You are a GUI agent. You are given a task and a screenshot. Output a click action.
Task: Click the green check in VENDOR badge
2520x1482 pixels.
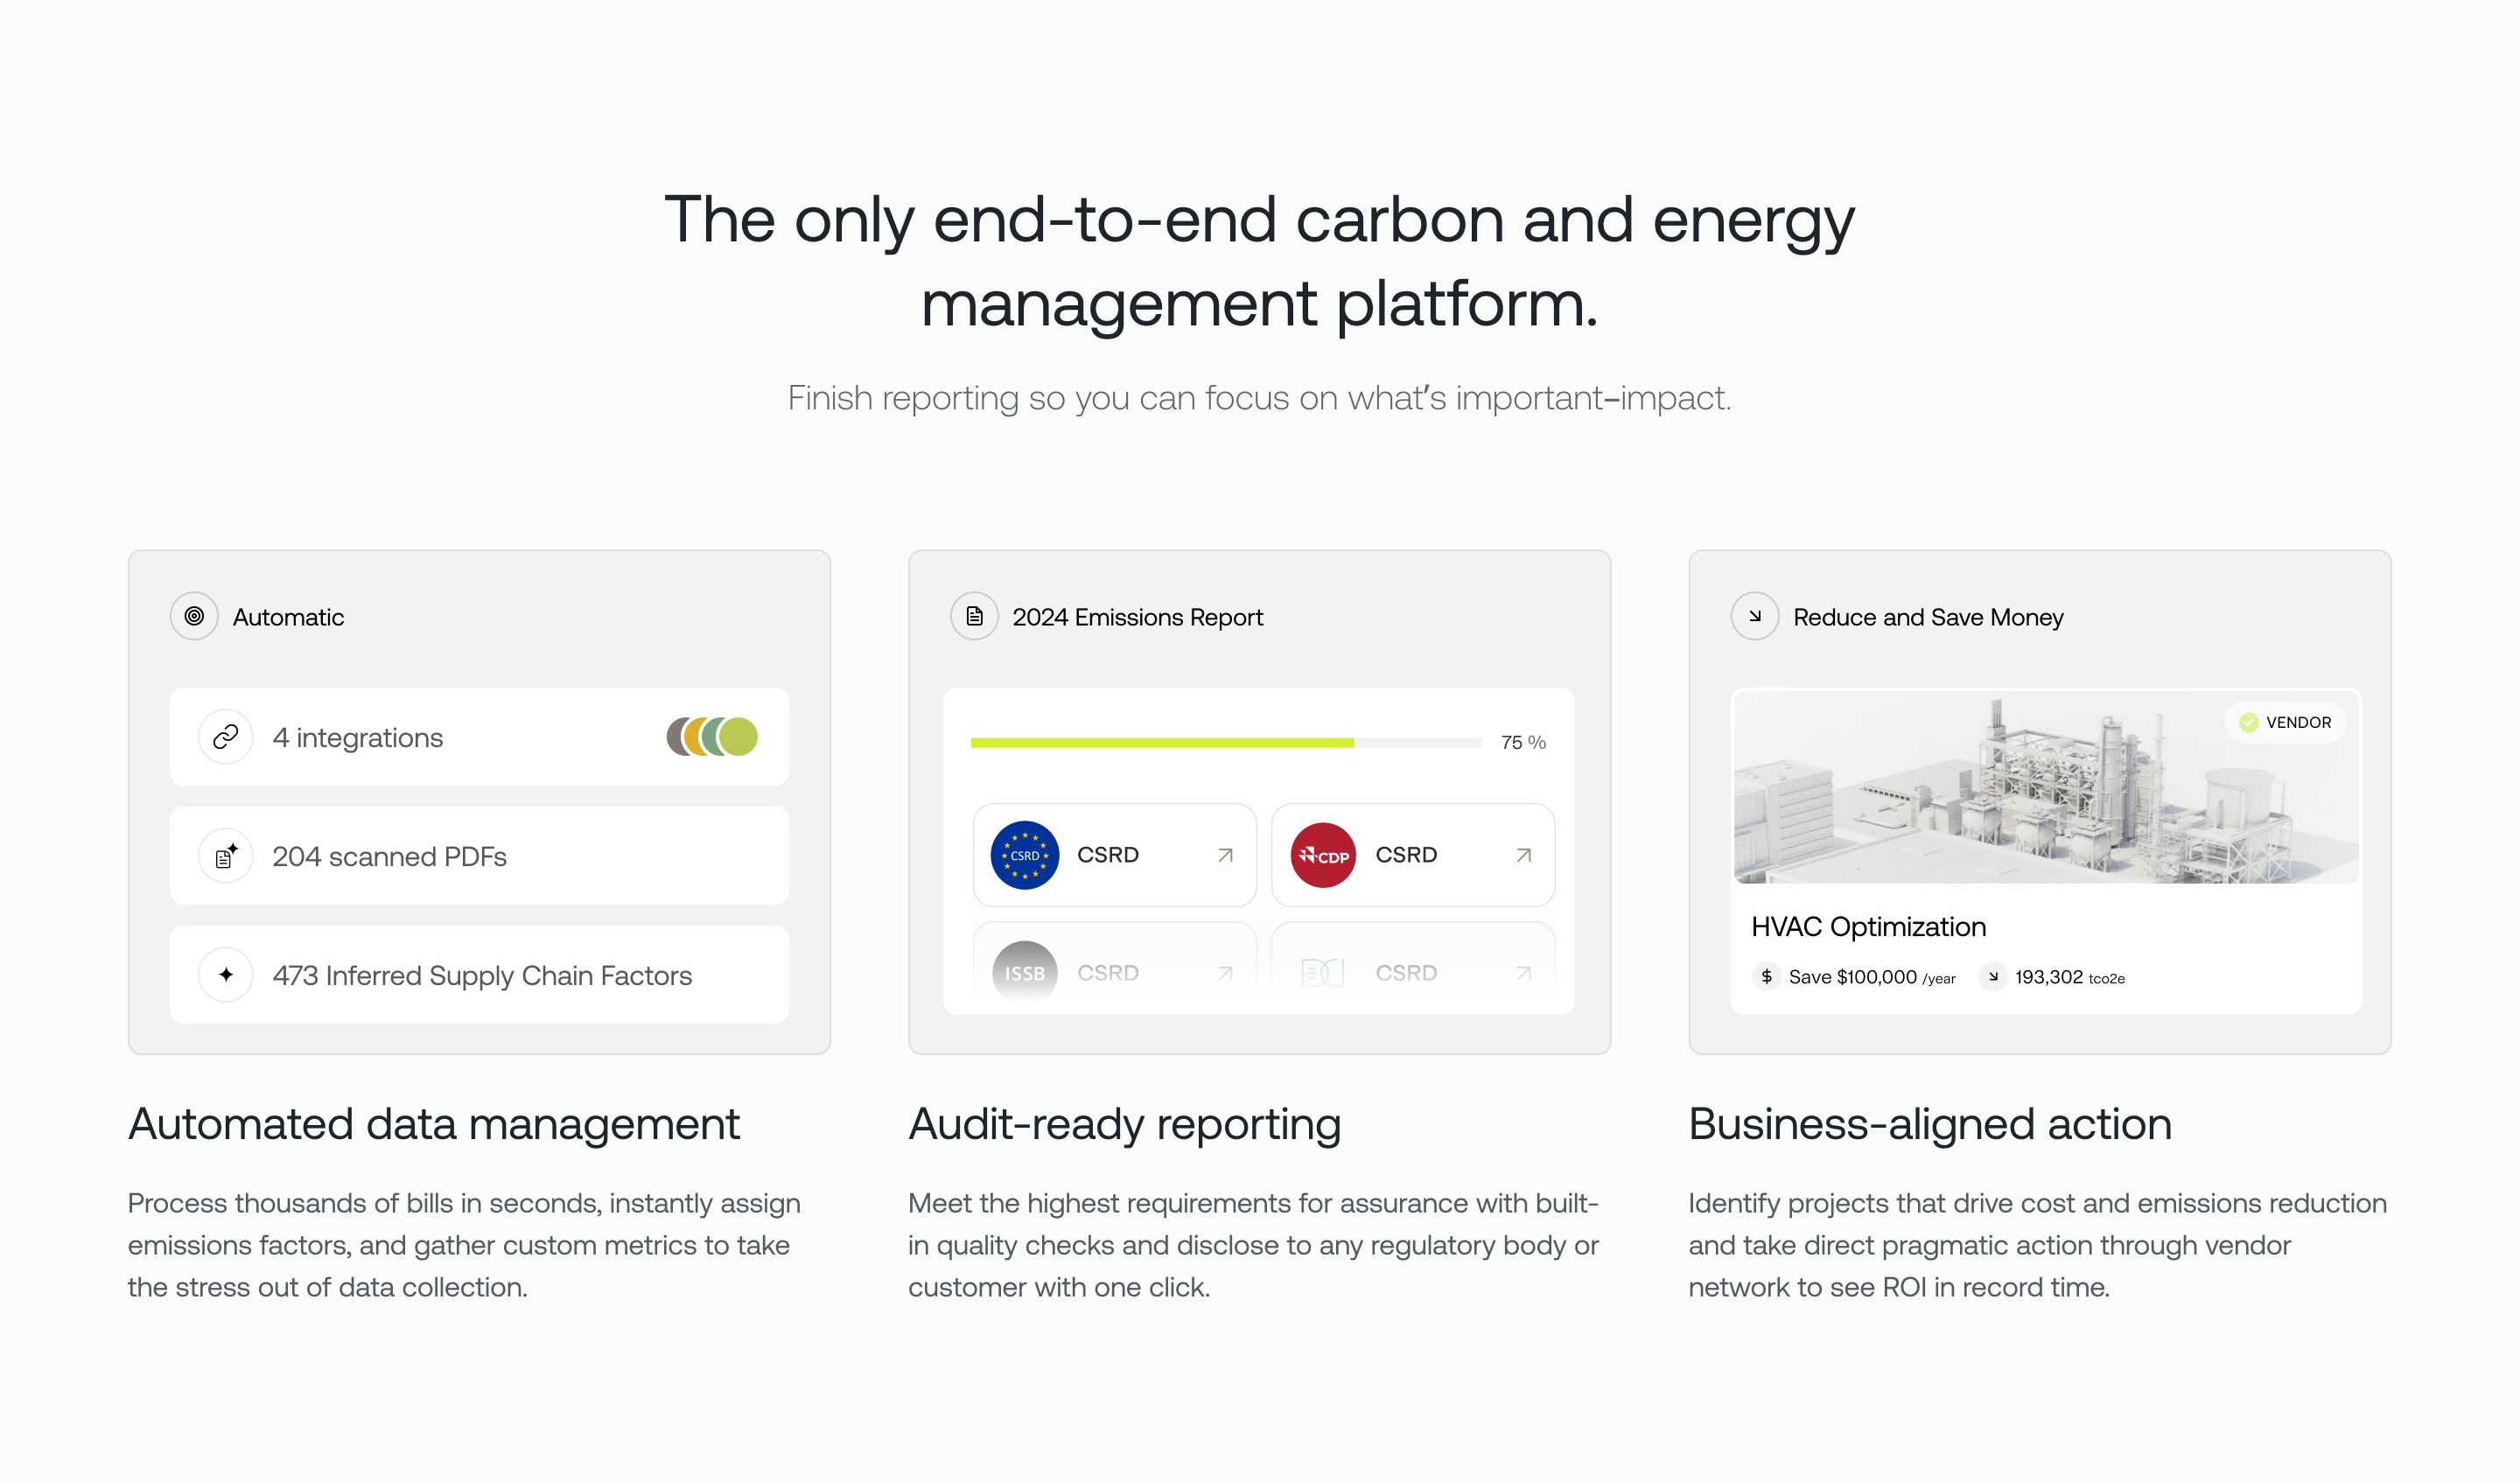tap(2248, 722)
